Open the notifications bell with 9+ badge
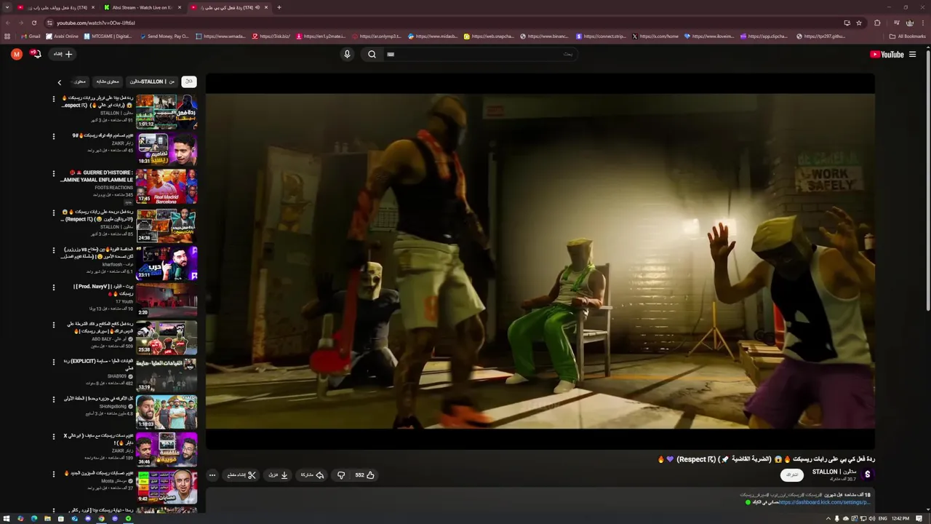931x524 pixels. (x=36, y=54)
